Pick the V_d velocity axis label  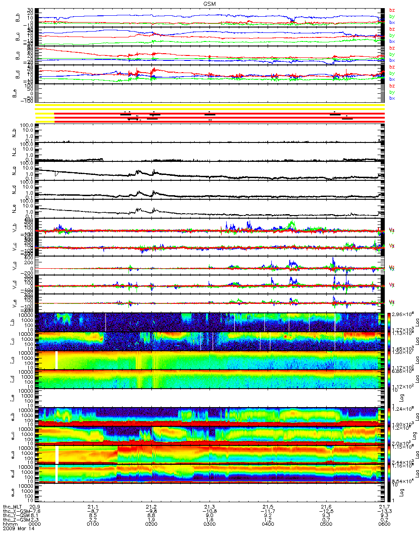(x=14, y=284)
